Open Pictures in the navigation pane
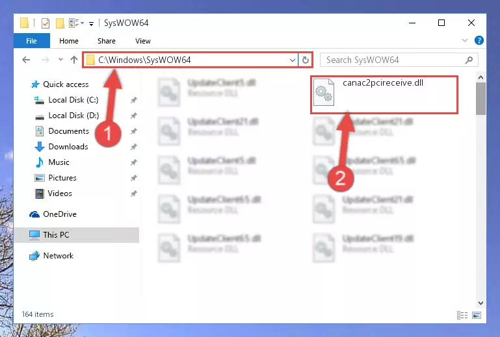 [x=56, y=178]
